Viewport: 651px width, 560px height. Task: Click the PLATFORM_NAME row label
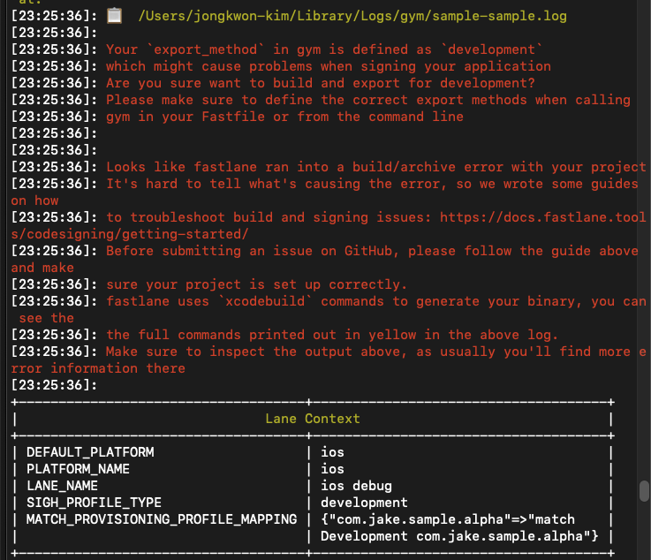coord(78,469)
